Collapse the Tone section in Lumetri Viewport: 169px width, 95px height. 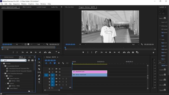click(160, 40)
